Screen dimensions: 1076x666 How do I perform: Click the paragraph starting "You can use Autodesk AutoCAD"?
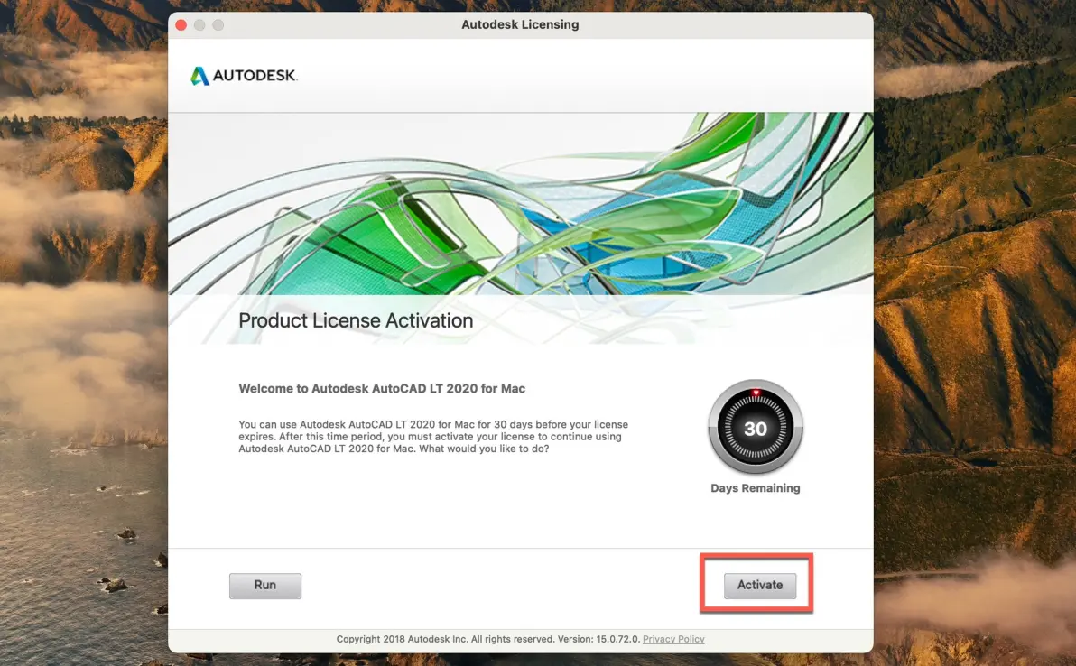pos(433,436)
